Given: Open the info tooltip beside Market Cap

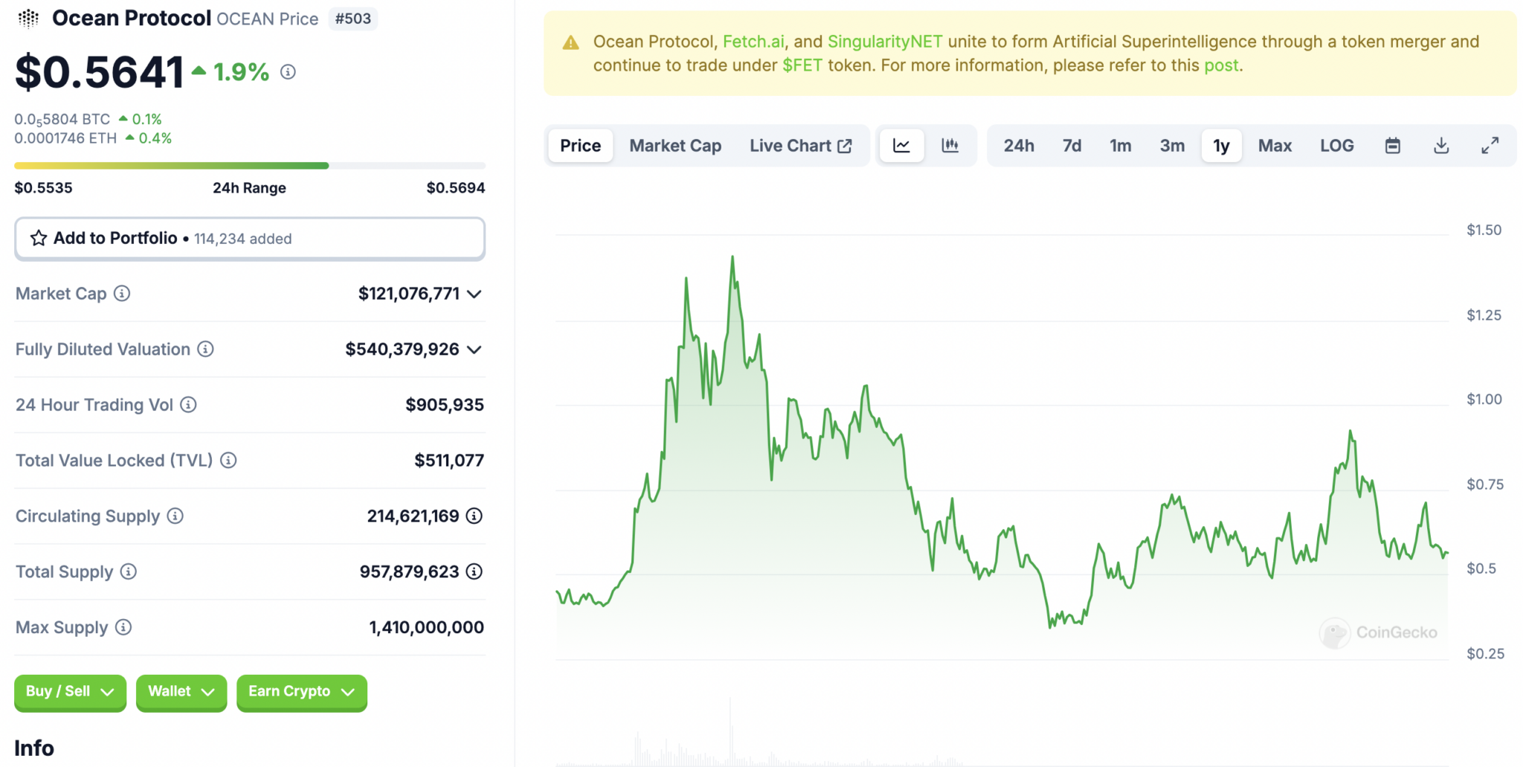Looking at the screenshot, I should click(x=121, y=294).
